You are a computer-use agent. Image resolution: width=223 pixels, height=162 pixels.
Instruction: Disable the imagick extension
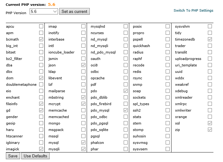tap(41, 149)
